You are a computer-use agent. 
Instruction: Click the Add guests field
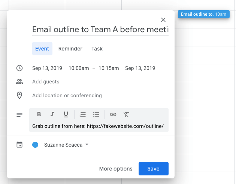pos(46,82)
